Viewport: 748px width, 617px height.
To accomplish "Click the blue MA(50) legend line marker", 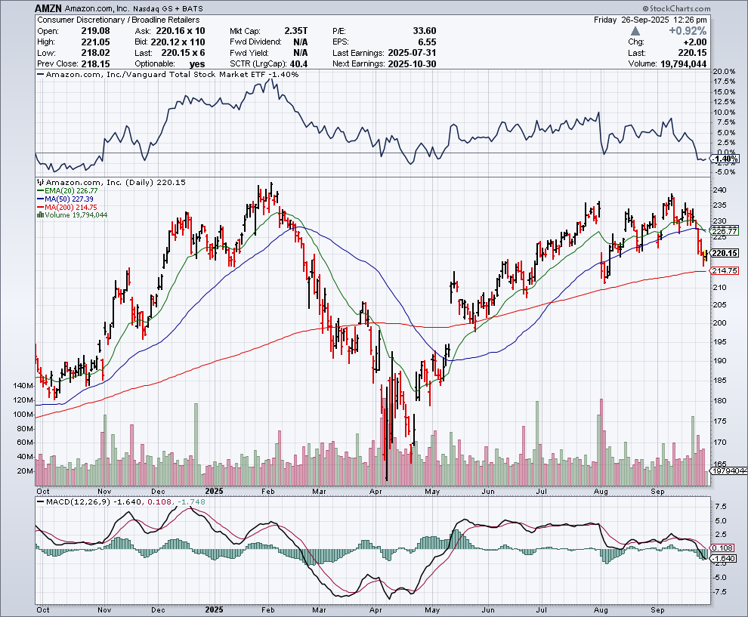I will click(39, 199).
